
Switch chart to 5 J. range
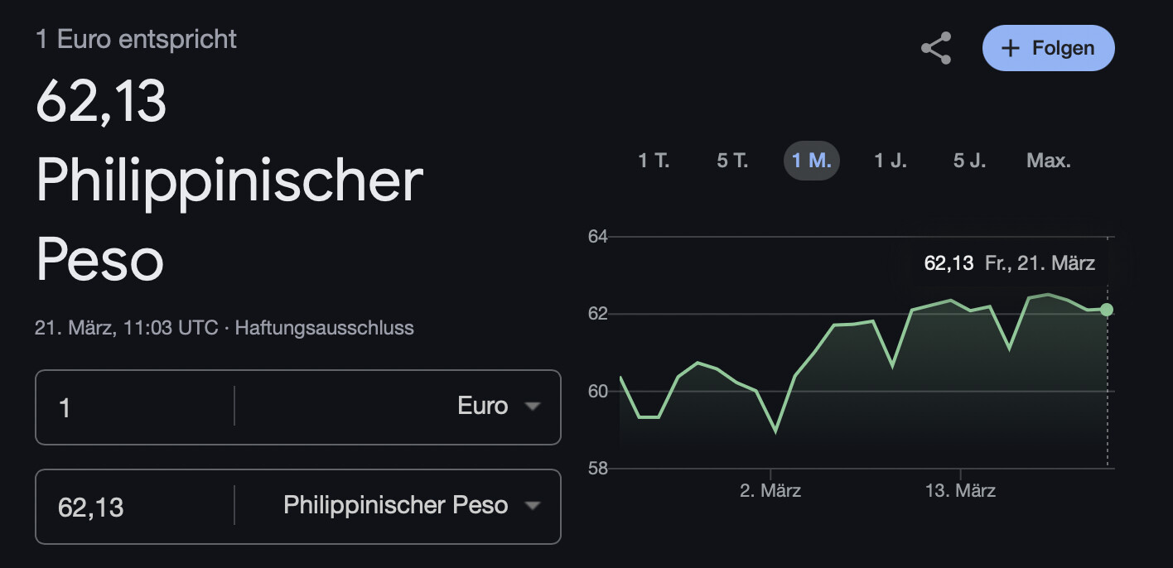pos(969,161)
